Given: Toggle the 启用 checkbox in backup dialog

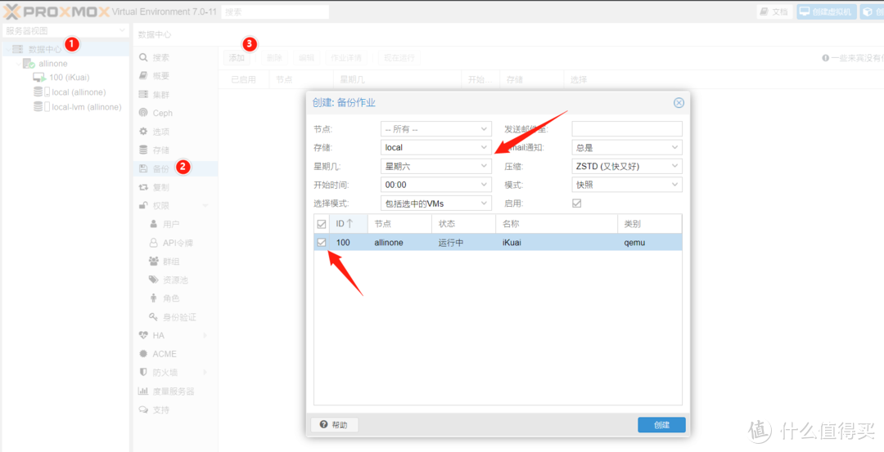Looking at the screenshot, I should (576, 204).
